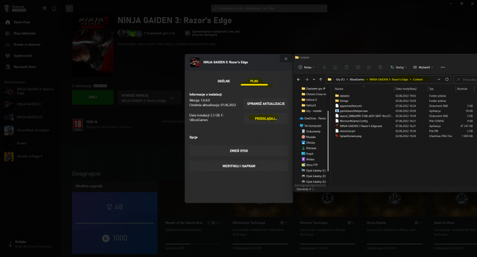Click the SPRAWDŹ AKTUALIZACJE button
Screen dimensions: 477x257
tap(266, 103)
